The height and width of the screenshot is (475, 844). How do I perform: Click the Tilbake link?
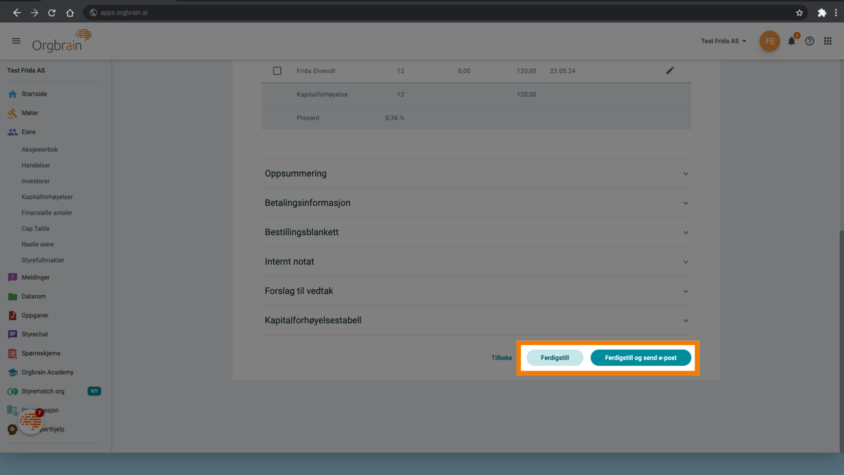click(x=502, y=358)
